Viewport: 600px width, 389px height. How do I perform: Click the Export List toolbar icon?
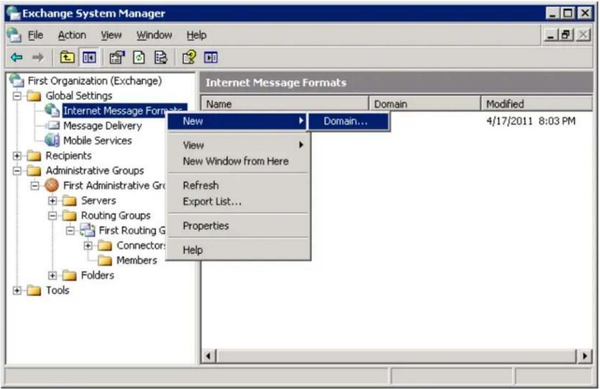point(160,58)
